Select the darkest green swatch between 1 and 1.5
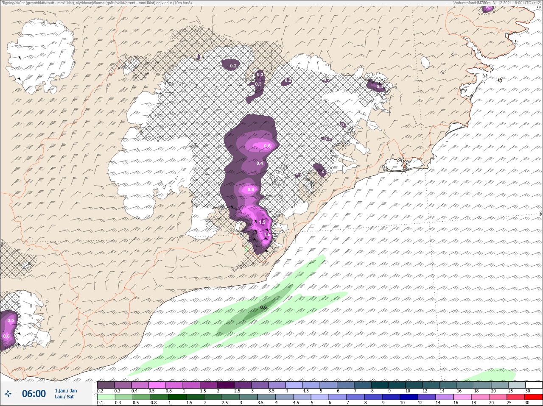This screenshot has width=543, height=406. pyautogui.click(x=177, y=397)
